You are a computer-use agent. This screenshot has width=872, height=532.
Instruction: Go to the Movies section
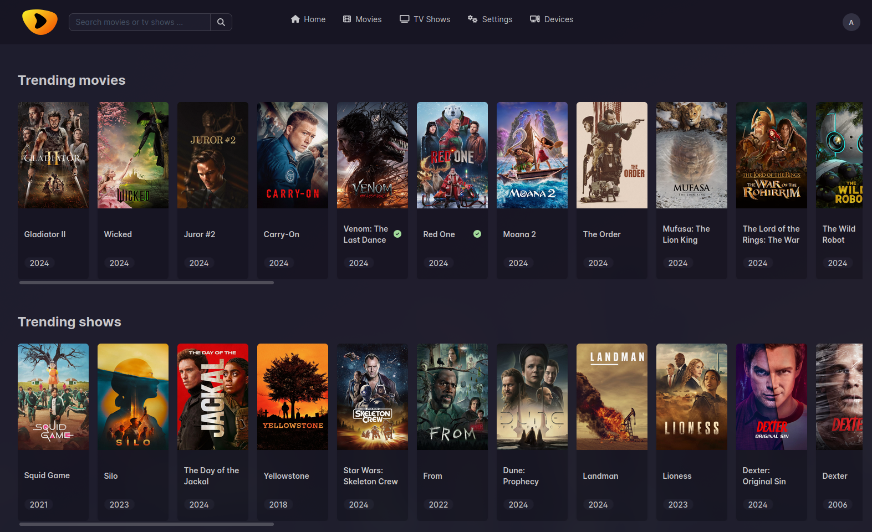pyautogui.click(x=362, y=19)
